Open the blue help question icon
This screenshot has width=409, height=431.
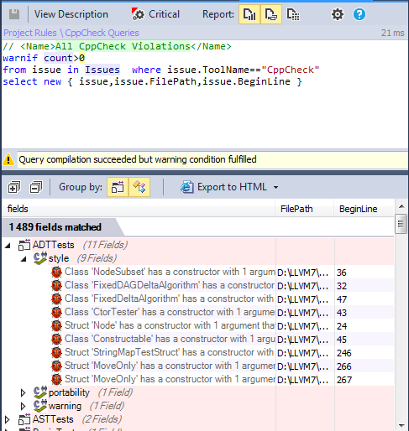pos(359,14)
